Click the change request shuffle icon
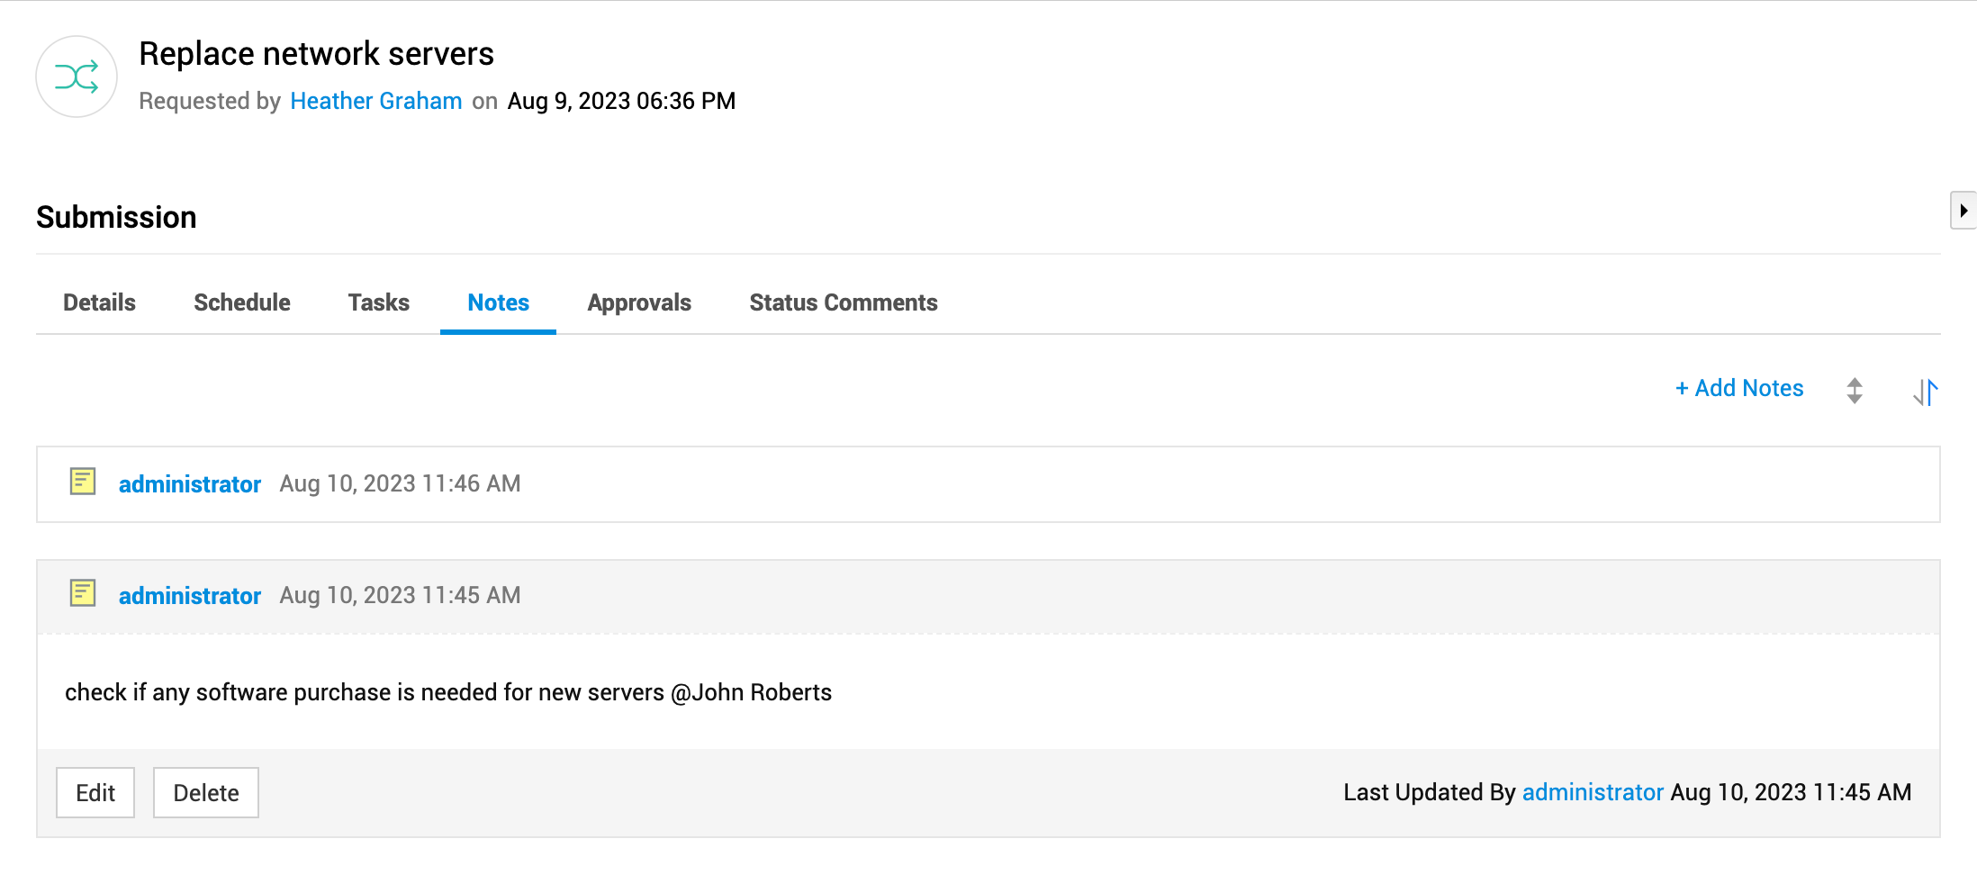 point(77,77)
